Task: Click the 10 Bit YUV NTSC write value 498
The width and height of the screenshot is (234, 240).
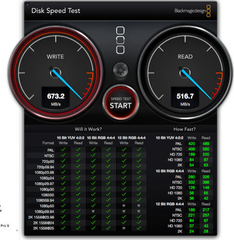Action: pos(192,149)
